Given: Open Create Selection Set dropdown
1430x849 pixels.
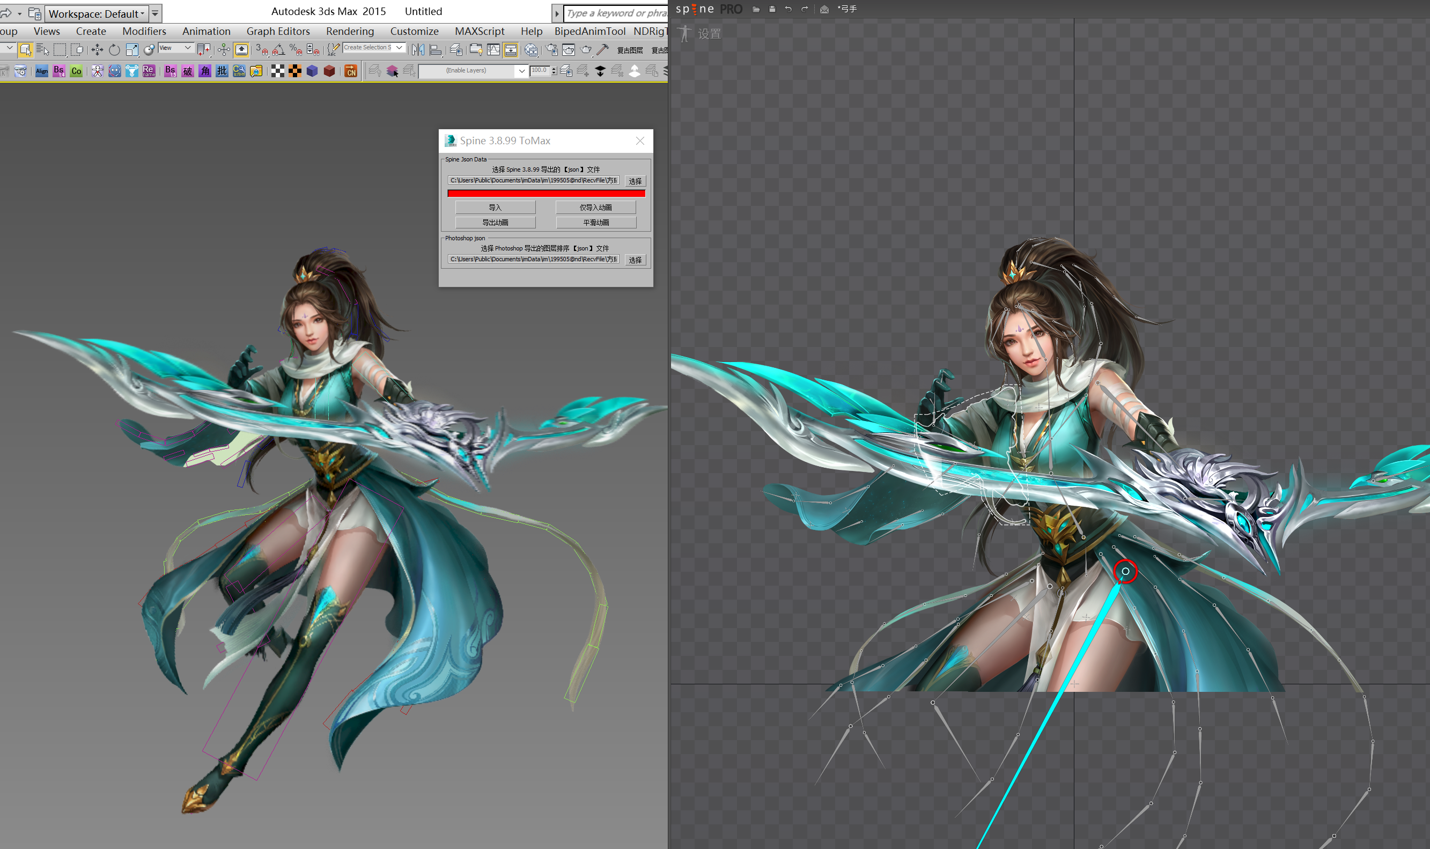Looking at the screenshot, I should pos(374,48).
